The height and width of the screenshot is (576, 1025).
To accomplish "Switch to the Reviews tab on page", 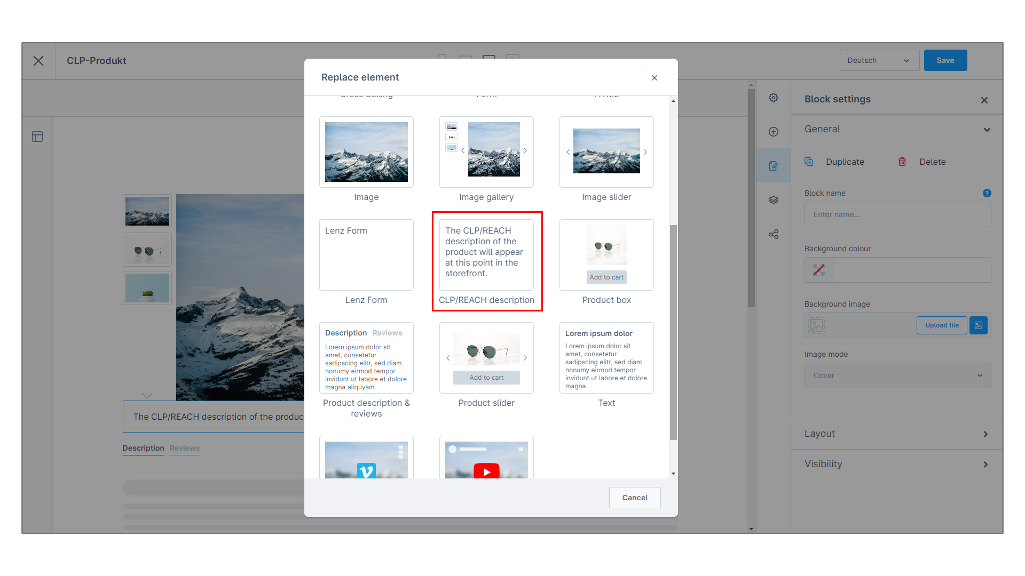I will tap(185, 448).
